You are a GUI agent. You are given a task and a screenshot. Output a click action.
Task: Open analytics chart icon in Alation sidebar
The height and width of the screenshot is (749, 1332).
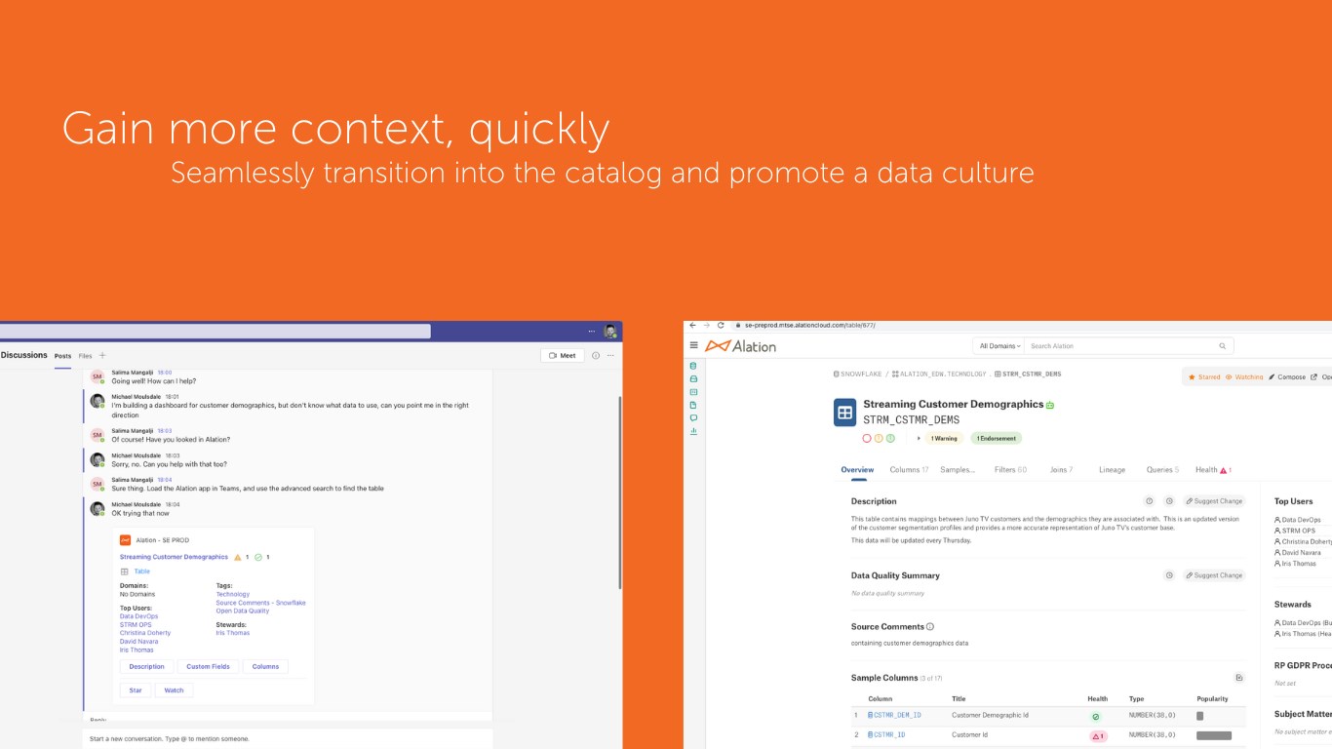[x=693, y=430]
